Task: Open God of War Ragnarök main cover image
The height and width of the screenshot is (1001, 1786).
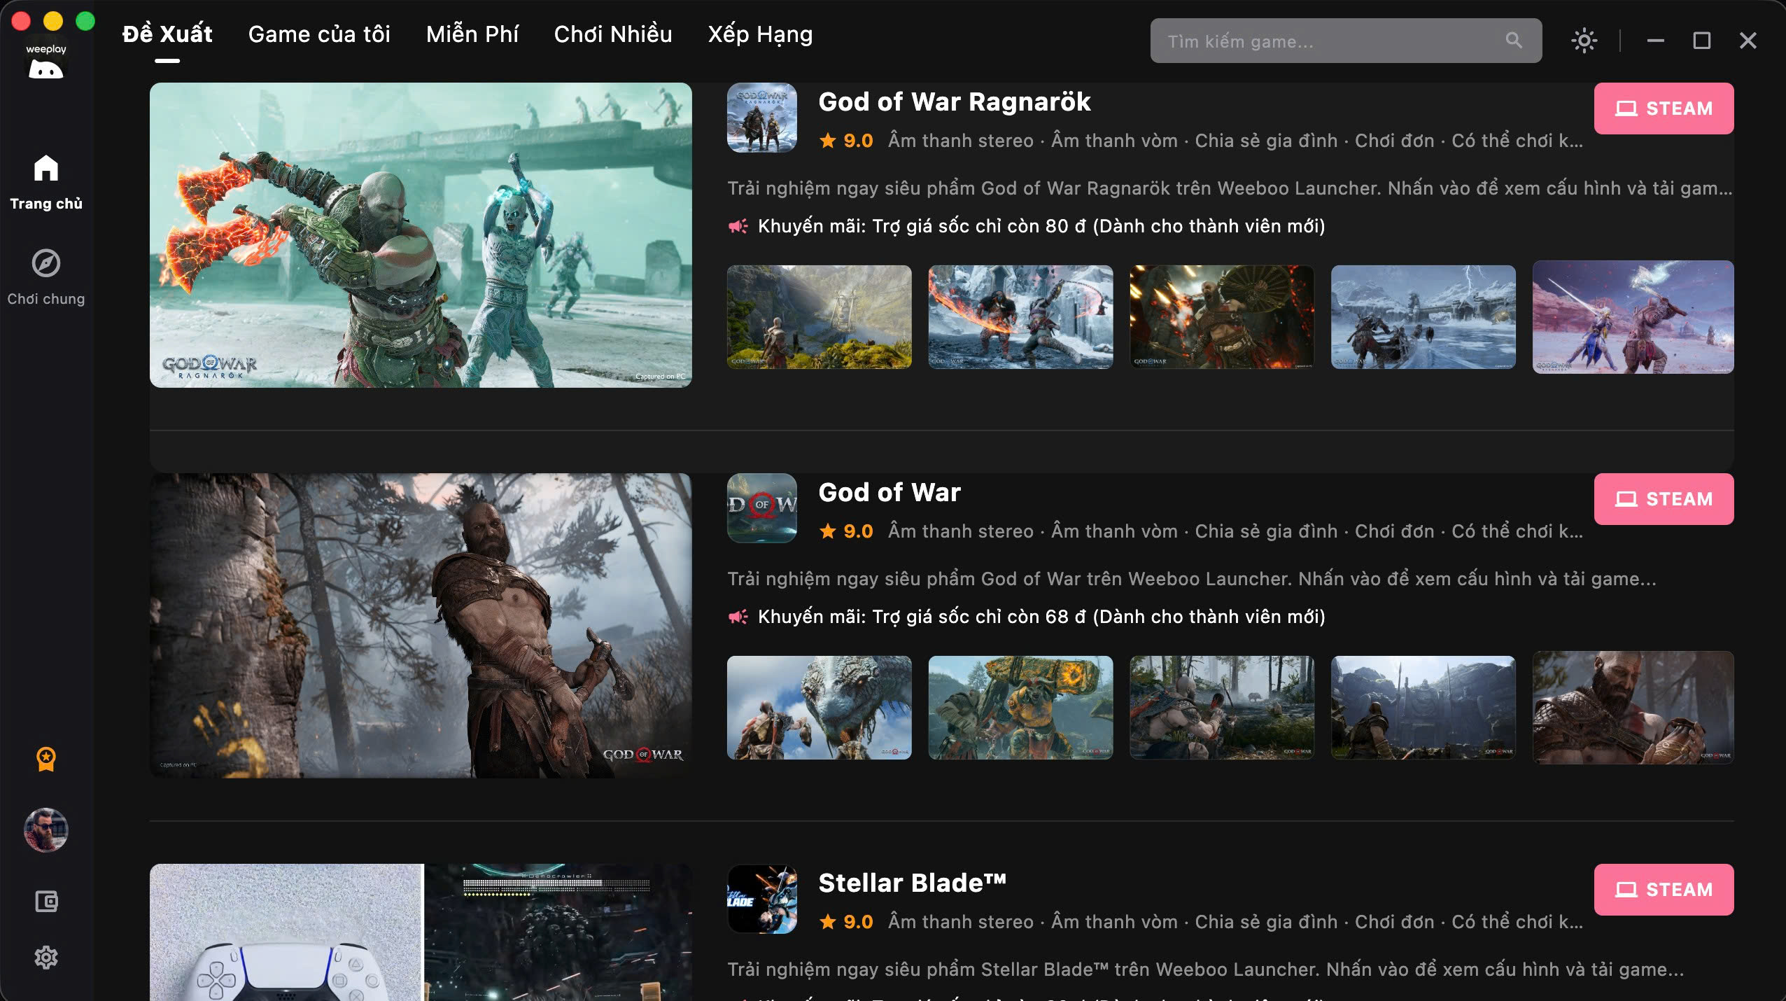Action: pos(421,235)
